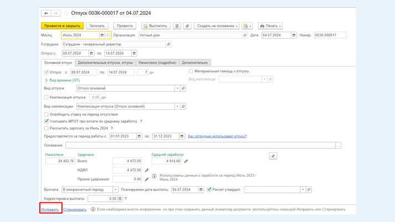Open calendar for period start 01.01.2023
Image resolution: width=395 pixels, height=222 pixels.
(139, 136)
